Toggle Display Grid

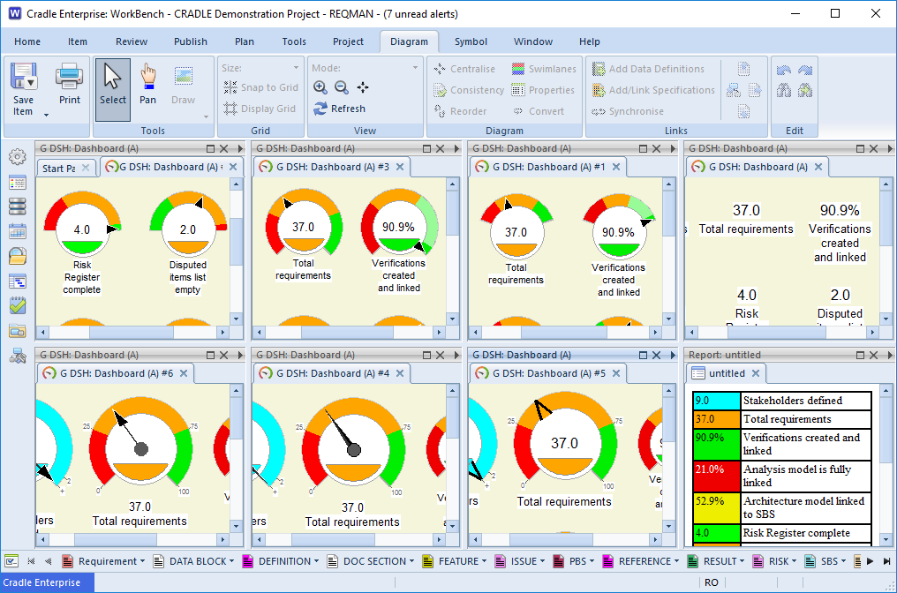260,109
